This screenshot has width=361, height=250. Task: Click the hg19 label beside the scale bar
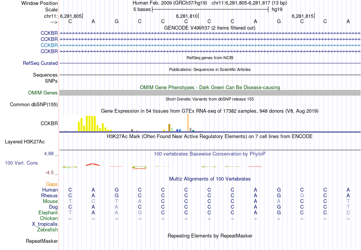277,9
